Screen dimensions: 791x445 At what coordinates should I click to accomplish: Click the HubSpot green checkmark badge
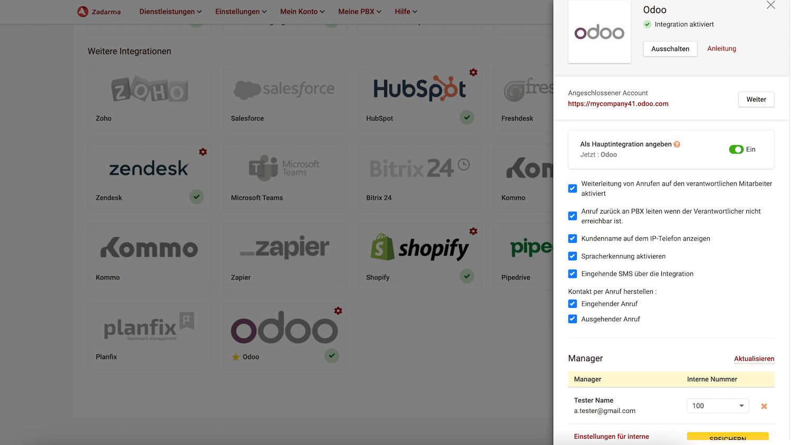[467, 118]
